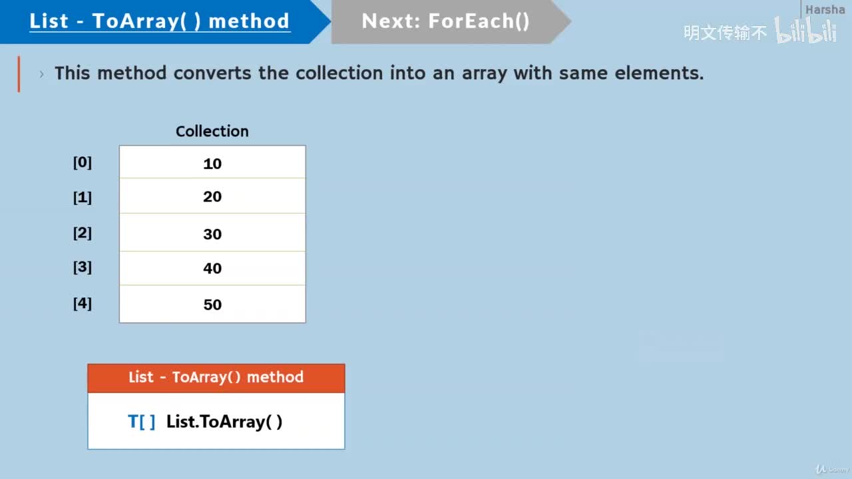The height and width of the screenshot is (479, 852).
Task: Click the bilibili logo watermark
Action: tap(805, 32)
